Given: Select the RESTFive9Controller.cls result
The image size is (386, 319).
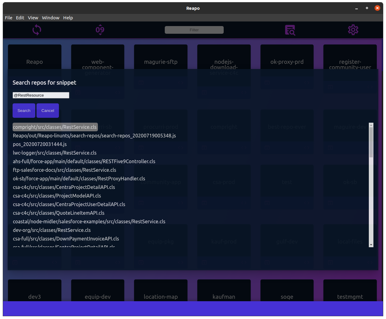Looking at the screenshot, I should click(84, 161).
